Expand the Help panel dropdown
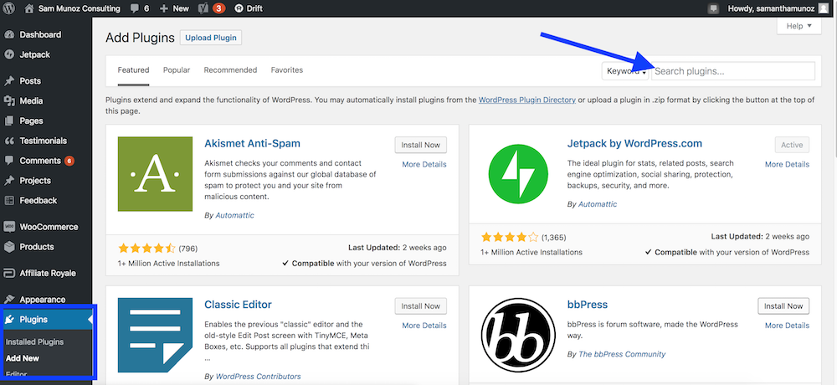 [x=799, y=26]
